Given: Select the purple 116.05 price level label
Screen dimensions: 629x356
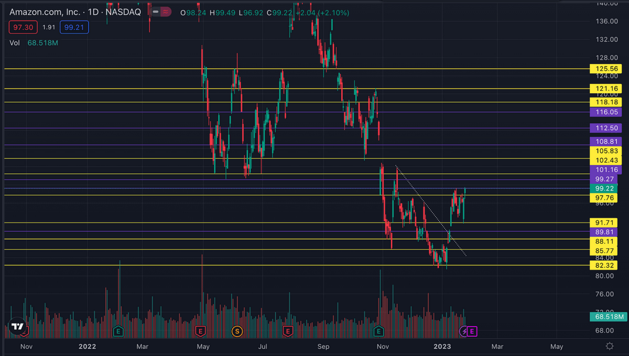Looking at the screenshot, I should [x=605, y=112].
